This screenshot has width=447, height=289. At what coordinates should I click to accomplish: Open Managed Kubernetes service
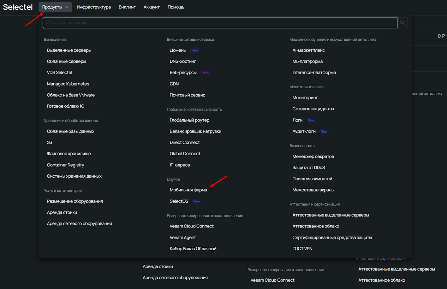click(x=68, y=84)
